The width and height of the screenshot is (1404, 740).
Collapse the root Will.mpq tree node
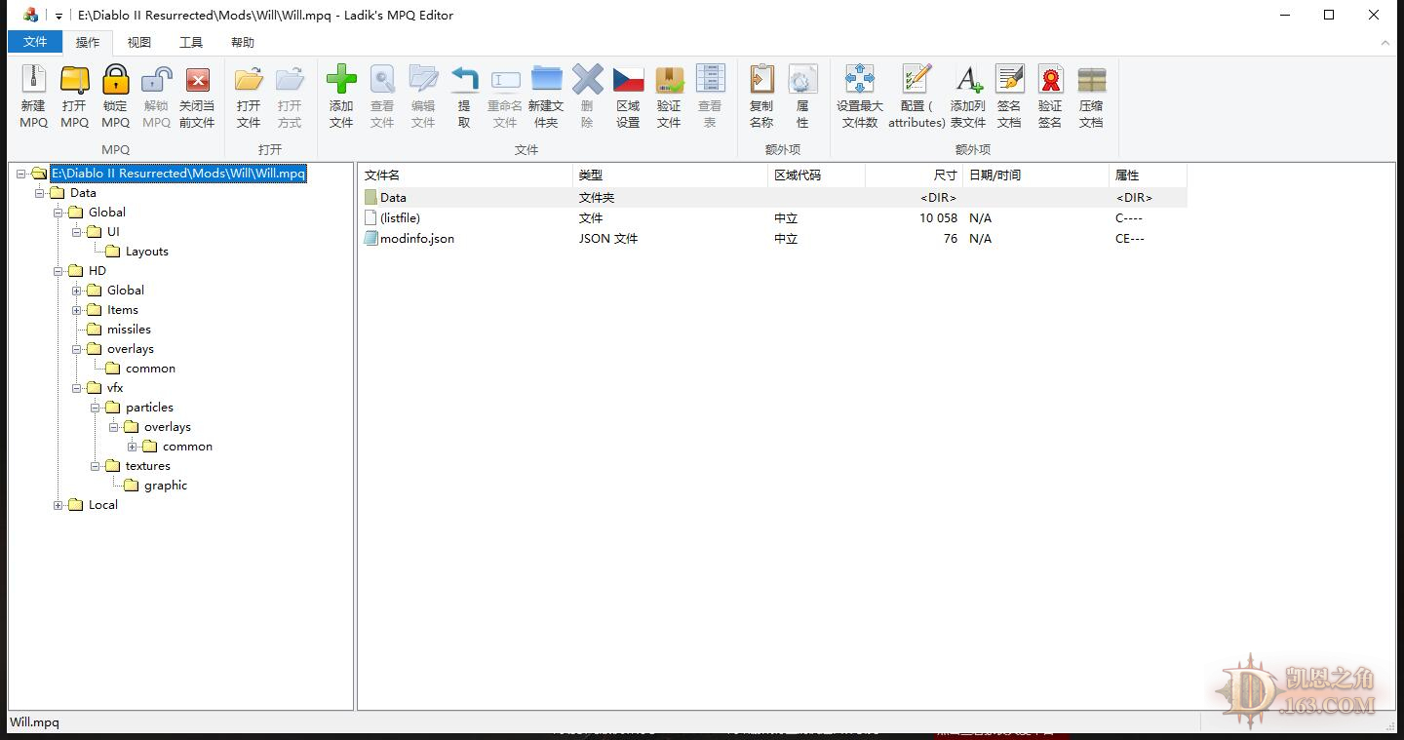tap(21, 174)
